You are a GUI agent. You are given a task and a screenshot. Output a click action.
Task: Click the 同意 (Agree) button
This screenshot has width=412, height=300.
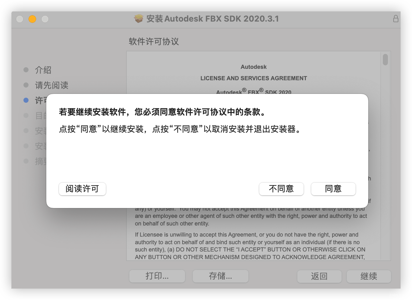click(333, 189)
